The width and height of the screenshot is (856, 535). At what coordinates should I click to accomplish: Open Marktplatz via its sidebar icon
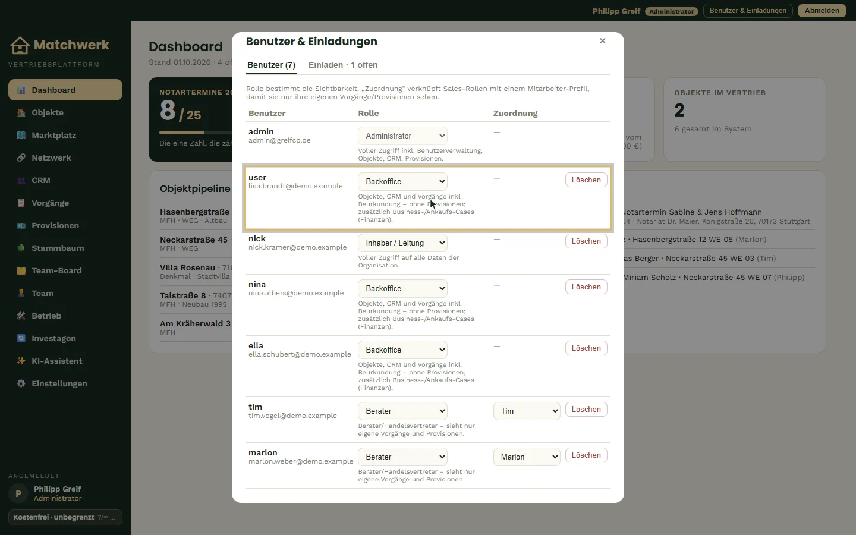coord(21,136)
